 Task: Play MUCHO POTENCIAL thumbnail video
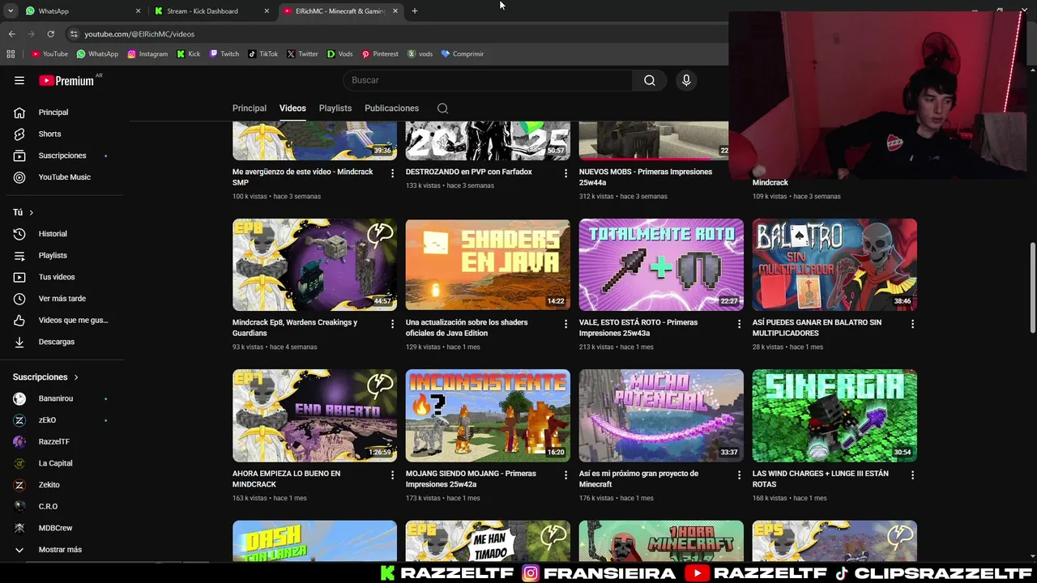pos(661,416)
